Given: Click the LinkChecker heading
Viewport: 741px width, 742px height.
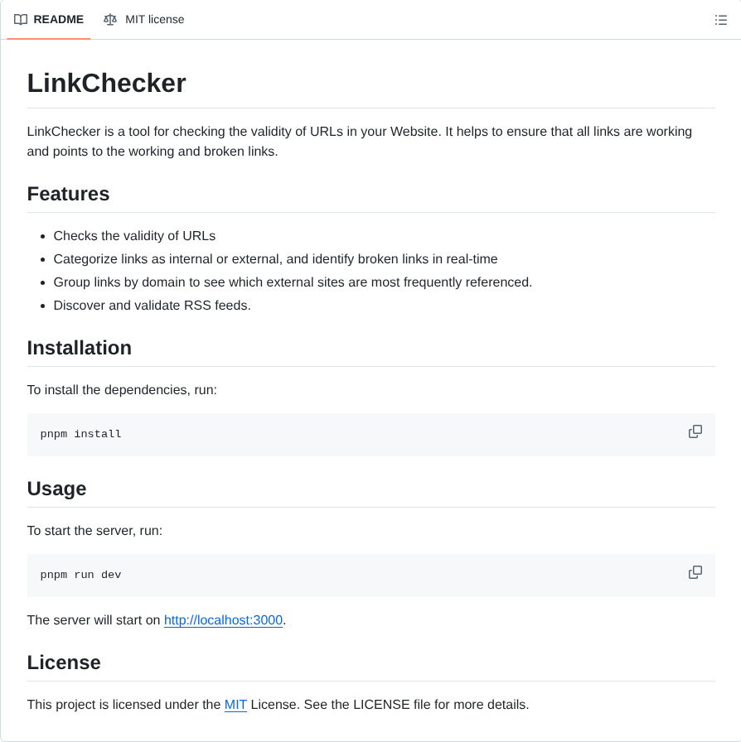Looking at the screenshot, I should (106, 83).
